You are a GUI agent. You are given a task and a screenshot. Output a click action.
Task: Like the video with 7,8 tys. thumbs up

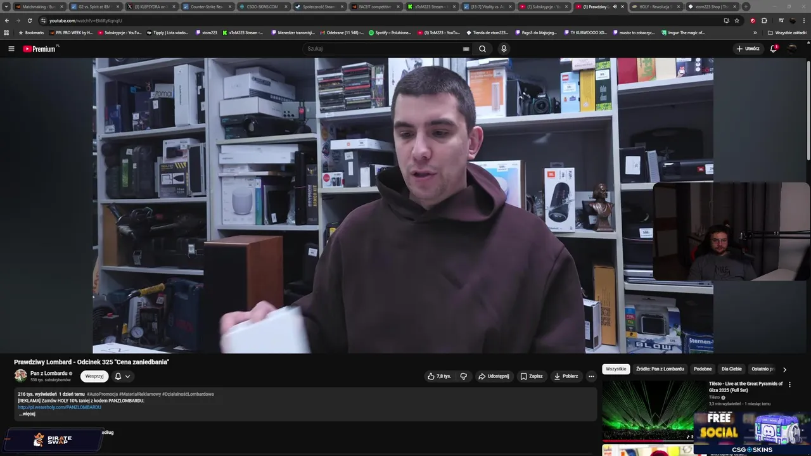click(x=439, y=376)
